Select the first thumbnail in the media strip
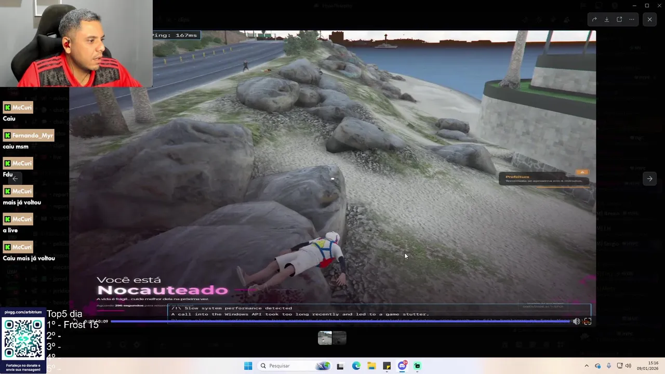The width and height of the screenshot is (665, 374). click(x=325, y=338)
